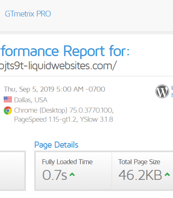173x198 pixels.
Task: Click the Dallas, USA location text
Action: point(31,100)
